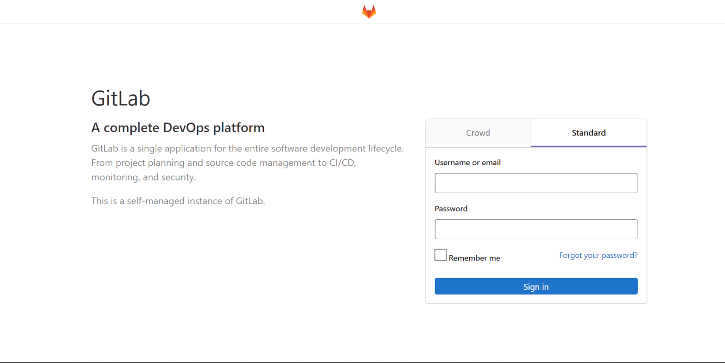The image size is (725, 363).
Task: Click the 'GitLab' main heading text
Action: tap(121, 98)
